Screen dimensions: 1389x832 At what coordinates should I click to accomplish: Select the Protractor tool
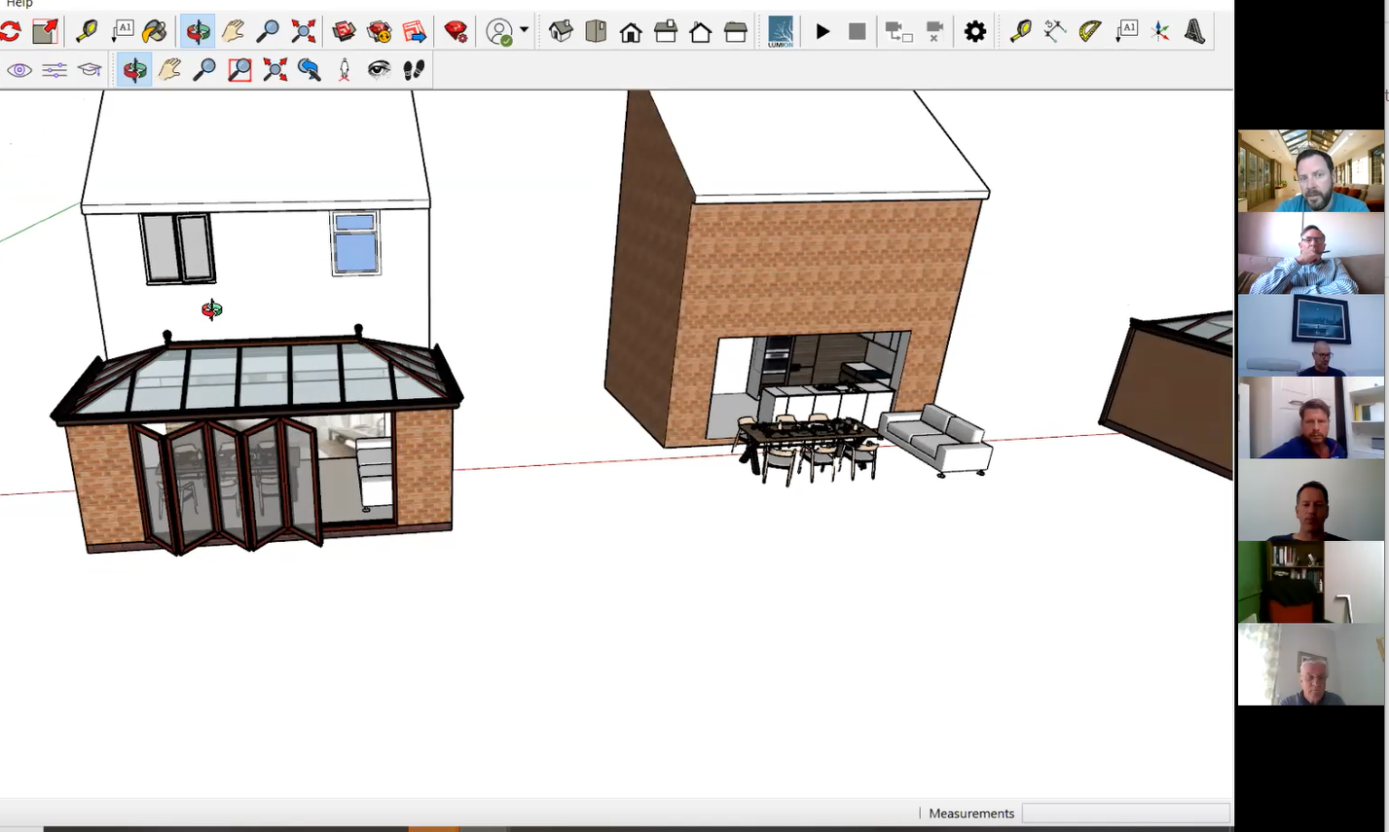click(x=1090, y=31)
